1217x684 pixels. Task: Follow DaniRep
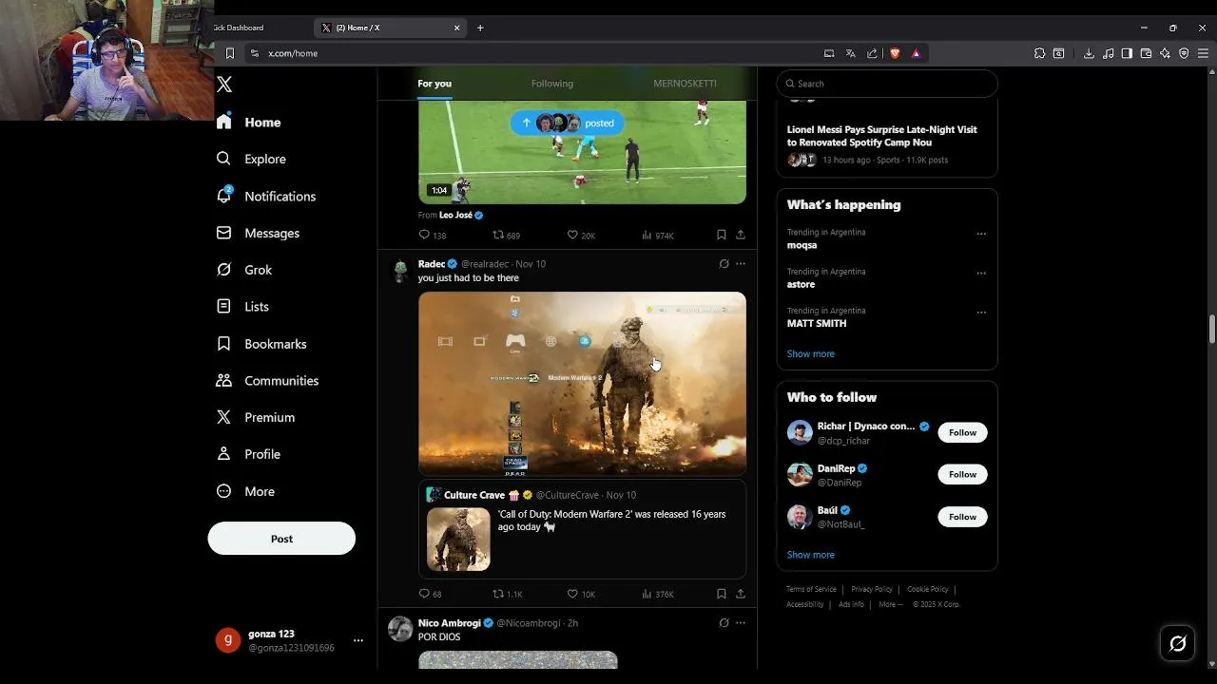click(962, 474)
